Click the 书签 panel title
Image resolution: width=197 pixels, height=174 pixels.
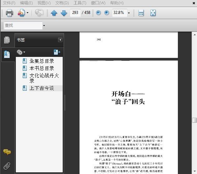click(x=21, y=40)
